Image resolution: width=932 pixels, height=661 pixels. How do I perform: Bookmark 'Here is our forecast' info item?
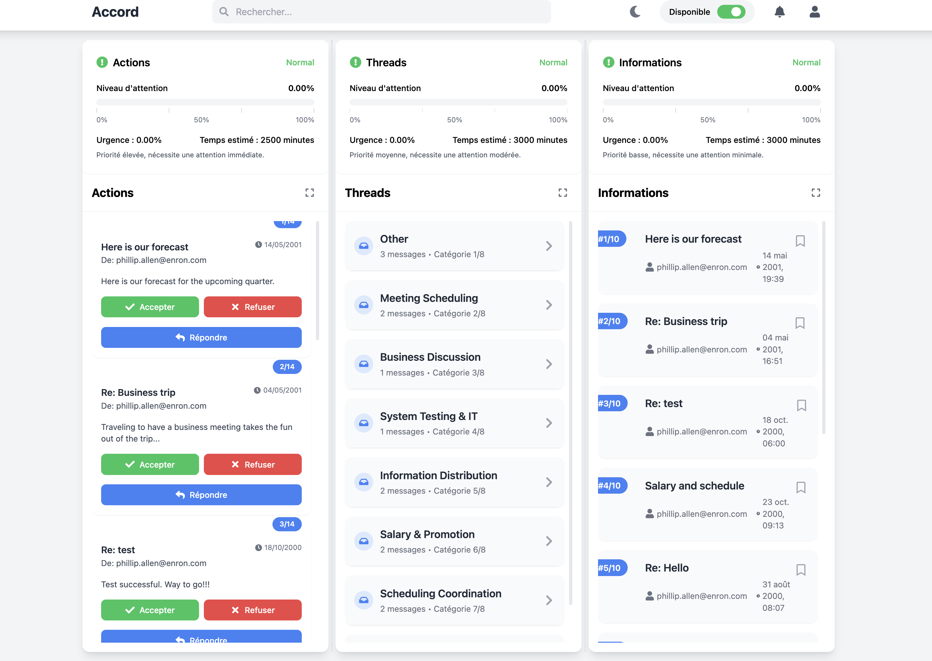800,241
